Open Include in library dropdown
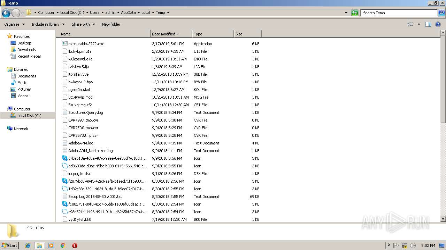 click(x=48, y=24)
